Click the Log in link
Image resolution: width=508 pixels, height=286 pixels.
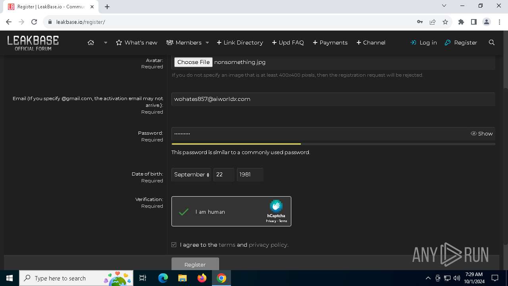(x=423, y=43)
